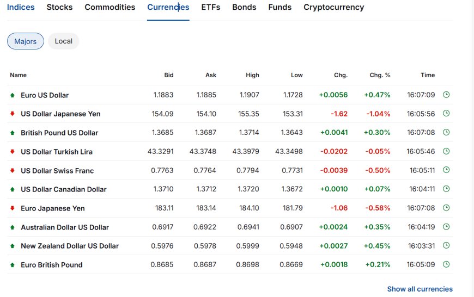Click the clock icon in Euro Japanese Yen row
This screenshot has width=474, height=297.
(x=446, y=208)
